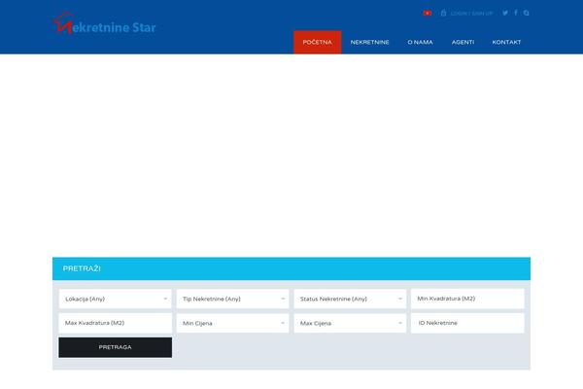Open the O NAMA page
The image size is (583, 389).
(x=420, y=42)
